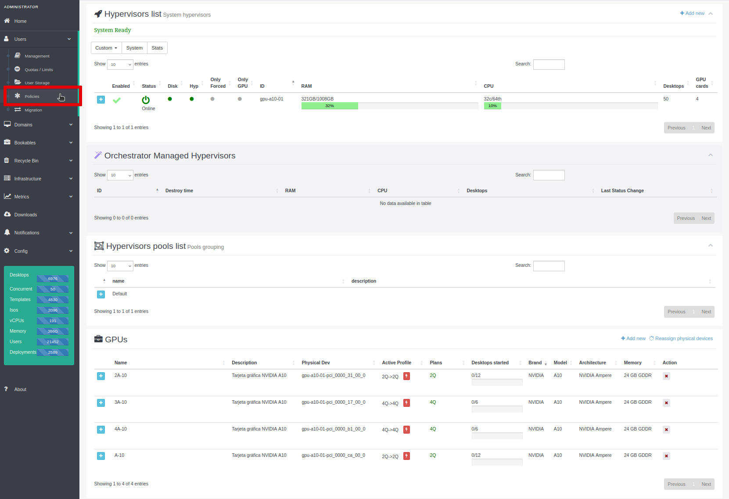Open the Custom dropdown button
The image size is (729, 499).
(x=106, y=48)
